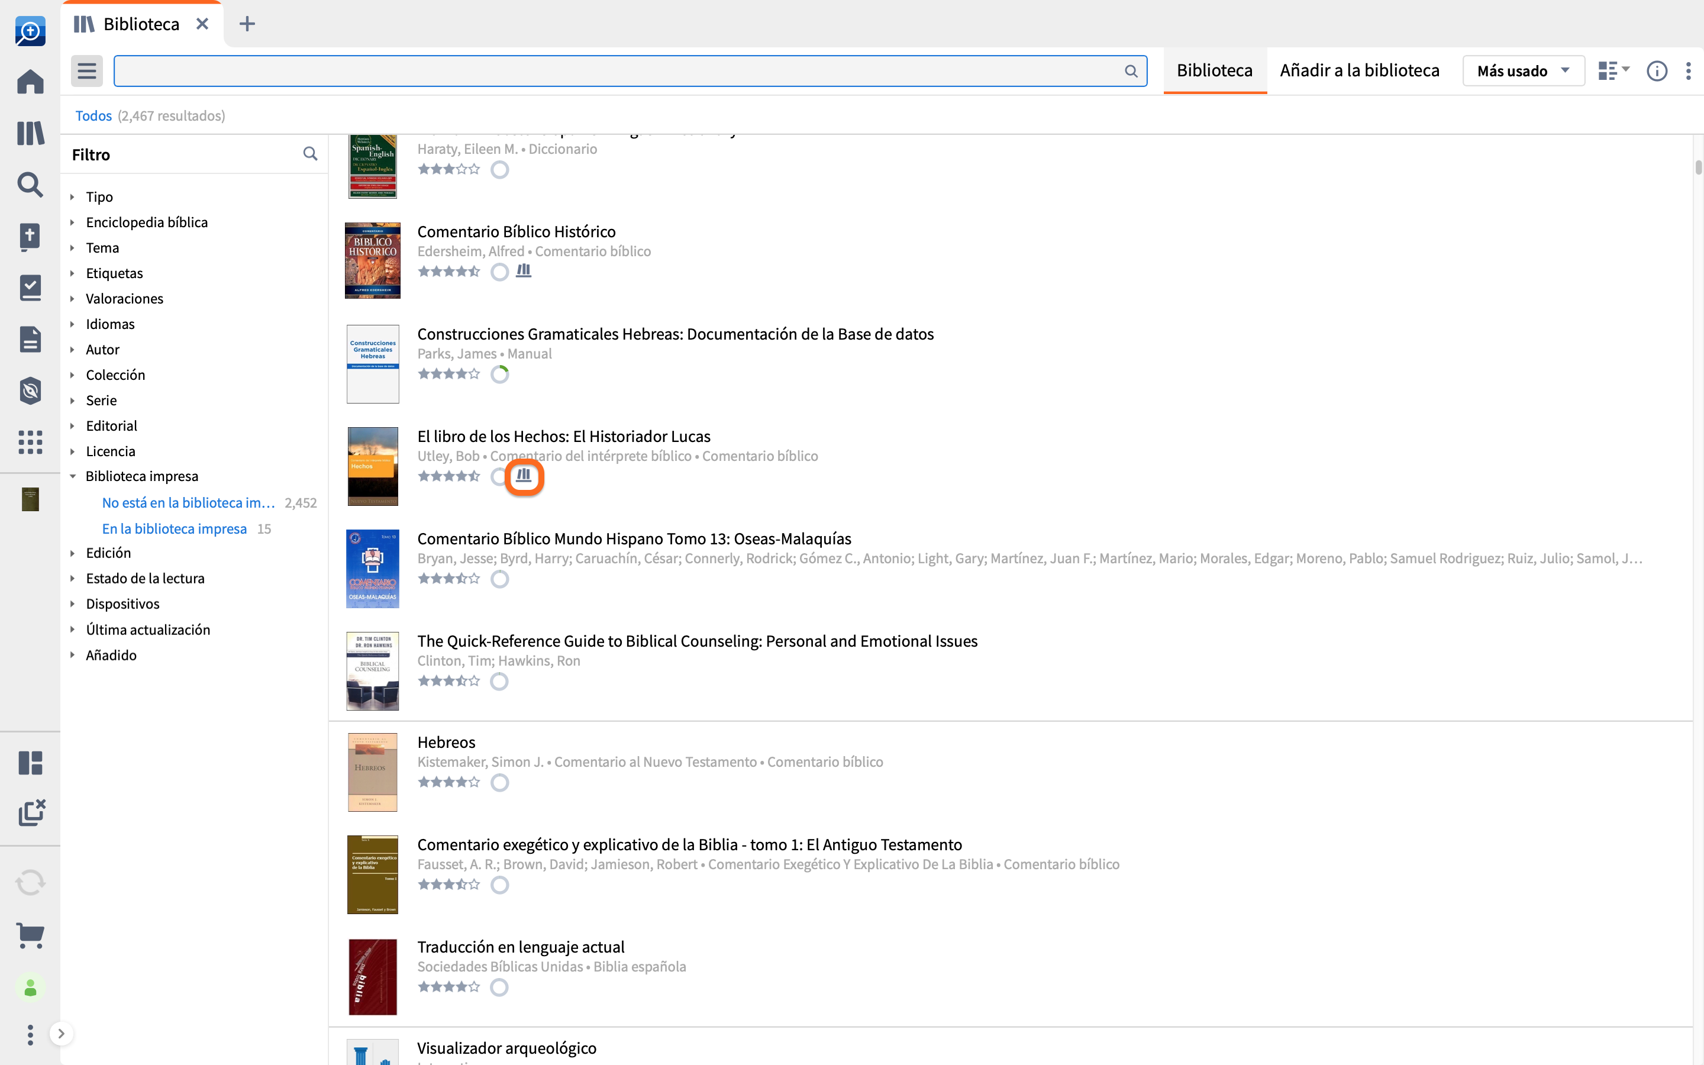Screen dimensions: 1704x1065
Task: Expand the Valoraciones filter
Action: 73,299
